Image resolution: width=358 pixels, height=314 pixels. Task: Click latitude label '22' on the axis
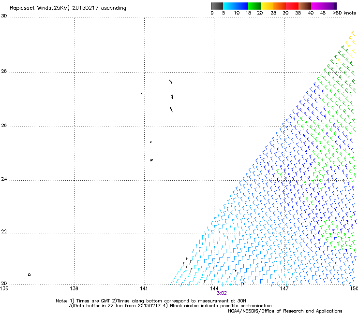coord(4,232)
